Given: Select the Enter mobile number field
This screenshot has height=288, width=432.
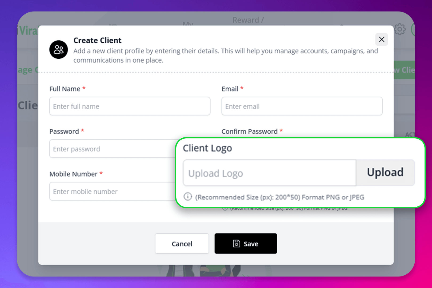Looking at the screenshot, I should 112,191.
